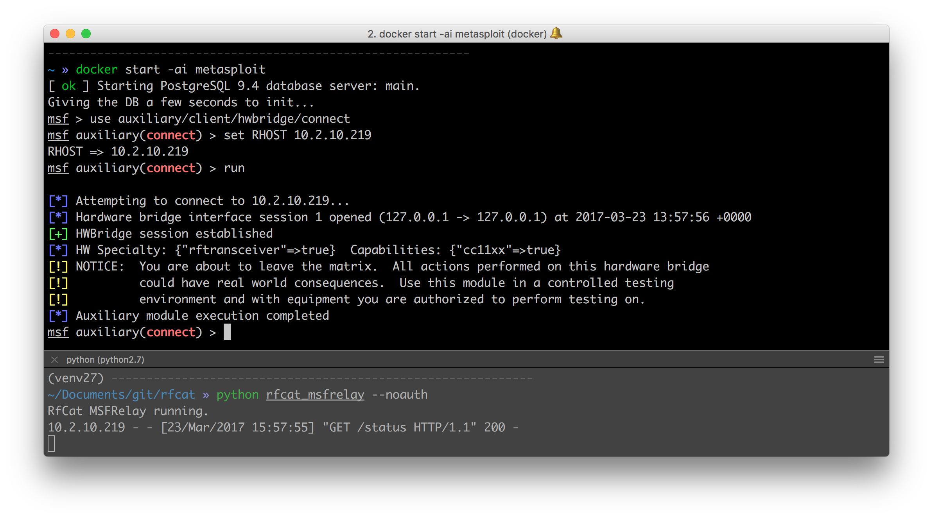Click the bell icon in the title bar
Image resolution: width=933 pixels, height=519 pixels.
point(556,34)
